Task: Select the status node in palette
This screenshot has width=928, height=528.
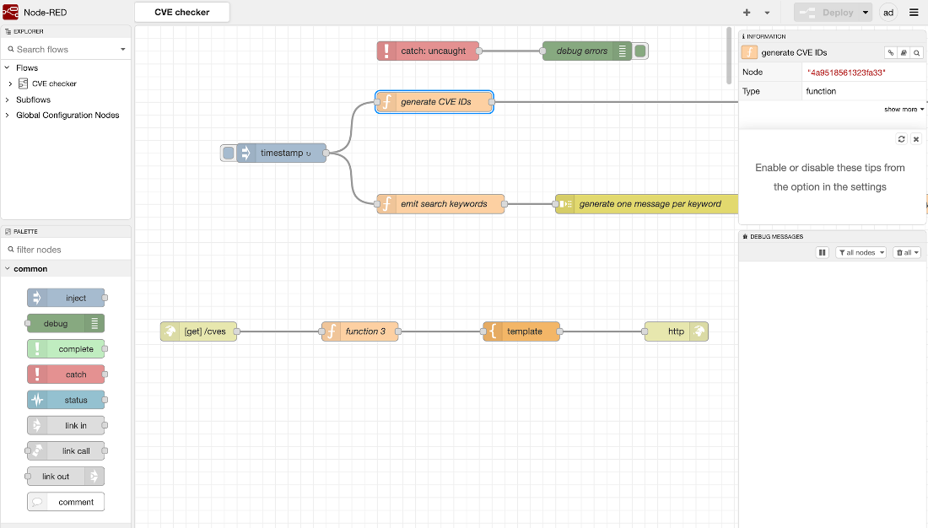Action: click(66, 400)
